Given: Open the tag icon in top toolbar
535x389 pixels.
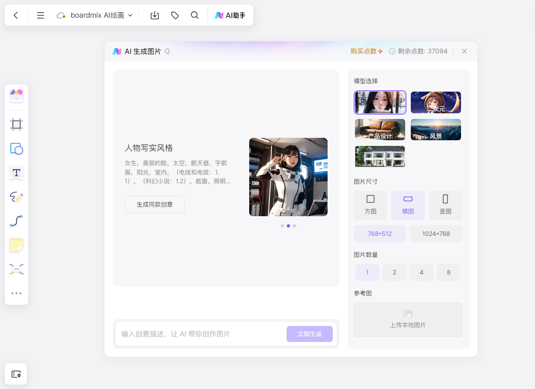Looking at the screenshot, I should [x=175, y=15].
